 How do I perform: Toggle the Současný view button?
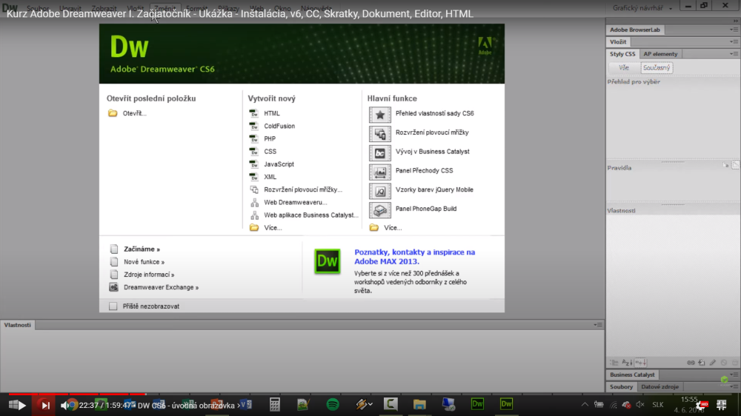(657, 67)
